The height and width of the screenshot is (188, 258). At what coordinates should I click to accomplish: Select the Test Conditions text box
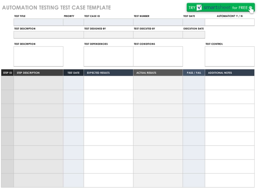click(x=158, y=56)
